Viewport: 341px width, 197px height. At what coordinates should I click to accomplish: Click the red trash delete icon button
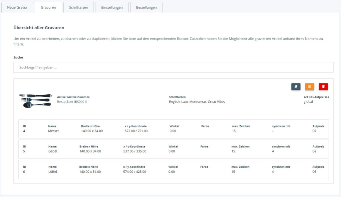click(323, 87)
